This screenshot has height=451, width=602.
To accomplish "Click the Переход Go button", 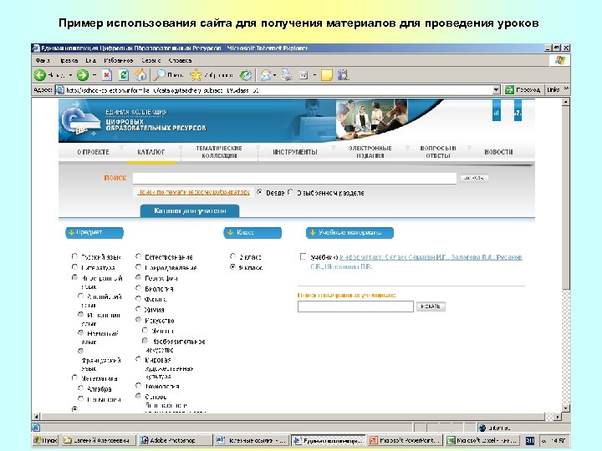I will 523,89.
